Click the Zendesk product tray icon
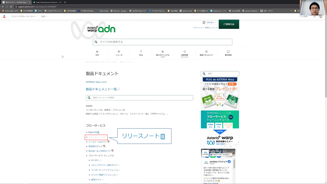The height and width of the screenshot is (184, 327). (x=314, y=16)
